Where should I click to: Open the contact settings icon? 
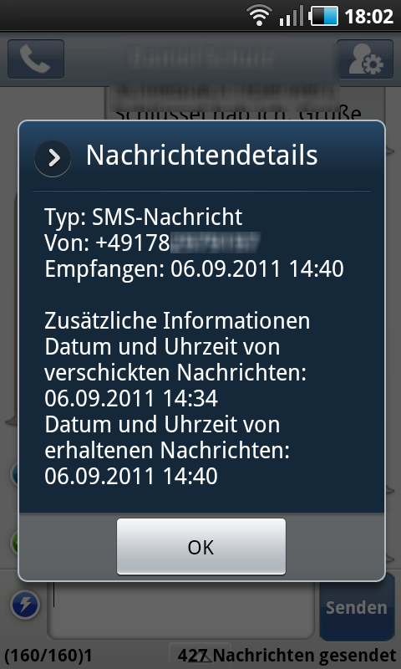click(x=365, y=59)
